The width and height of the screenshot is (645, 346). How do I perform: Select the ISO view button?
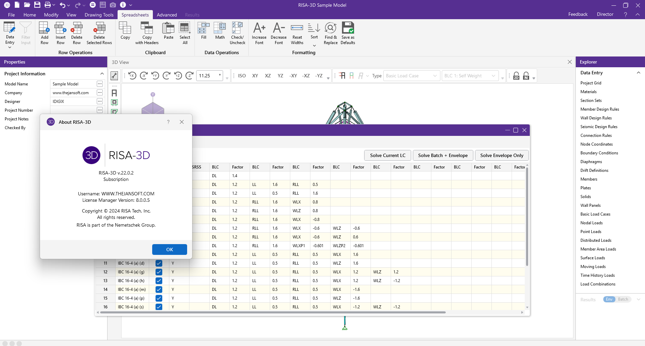click(x=242, y=76)
